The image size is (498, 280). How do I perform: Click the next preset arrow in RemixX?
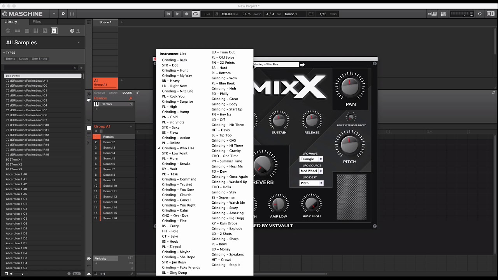pyautogui.click(x=302, y=65)
